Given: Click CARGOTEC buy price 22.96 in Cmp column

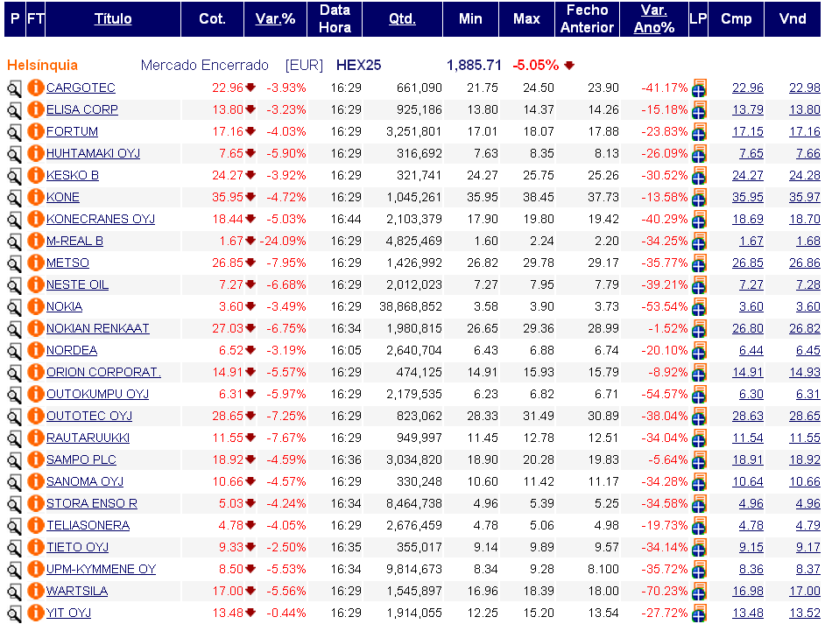Looking at the screenshot, I should click(x=748, y=88).
